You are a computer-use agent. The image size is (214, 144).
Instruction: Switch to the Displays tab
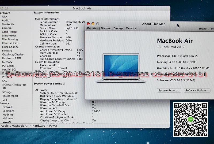pos(106,28)
